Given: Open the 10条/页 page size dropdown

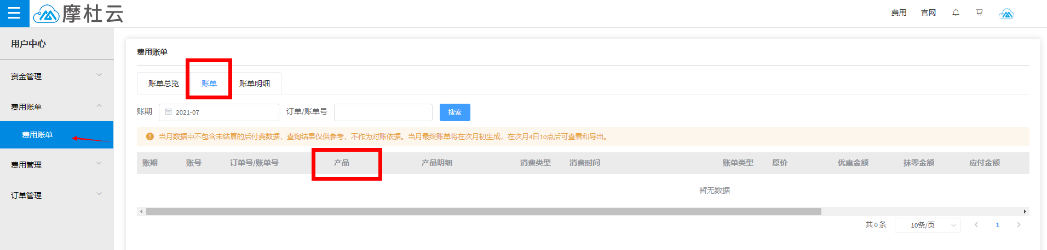Looking at the screenshot, I should 927,225.
